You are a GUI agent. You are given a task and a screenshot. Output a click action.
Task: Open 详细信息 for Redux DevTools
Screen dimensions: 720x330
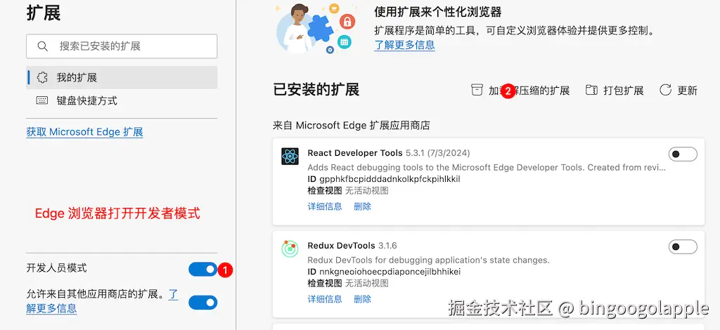pos(325,299)
